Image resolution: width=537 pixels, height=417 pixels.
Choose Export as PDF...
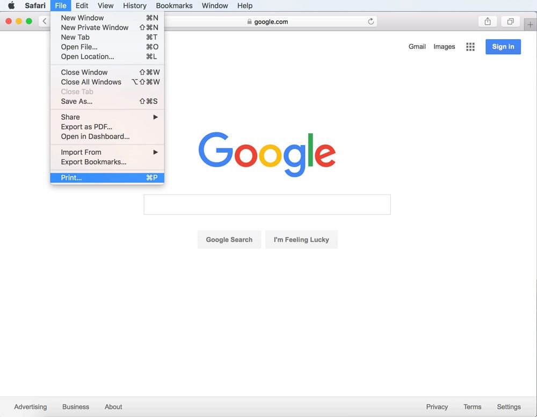click(x=107, y=127)
